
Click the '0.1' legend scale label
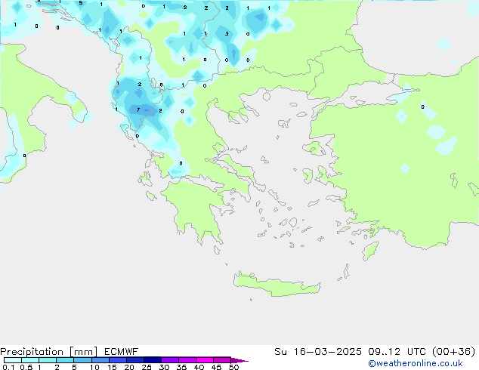8,367
